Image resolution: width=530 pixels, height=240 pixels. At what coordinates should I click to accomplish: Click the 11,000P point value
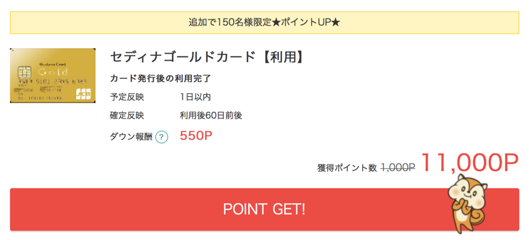coord(469,163)
